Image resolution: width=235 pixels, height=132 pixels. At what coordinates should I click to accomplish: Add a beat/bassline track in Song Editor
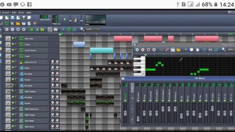pyautogui.click(x=31, y=29)
